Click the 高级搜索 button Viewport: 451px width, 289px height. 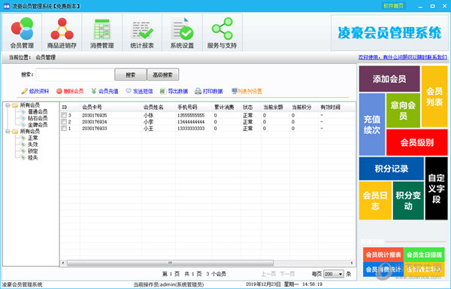[163, 75]
